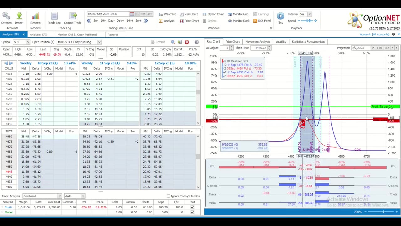Click the Play playback button
This screenshot has width=401, height=226.
(x=280, y=16)
